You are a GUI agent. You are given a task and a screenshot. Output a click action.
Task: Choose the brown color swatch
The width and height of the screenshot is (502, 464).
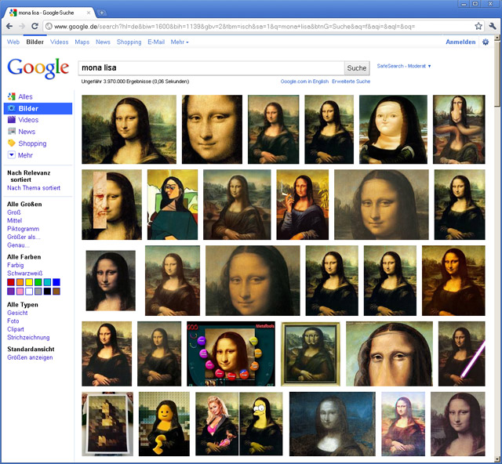click(x=56, y=292)
